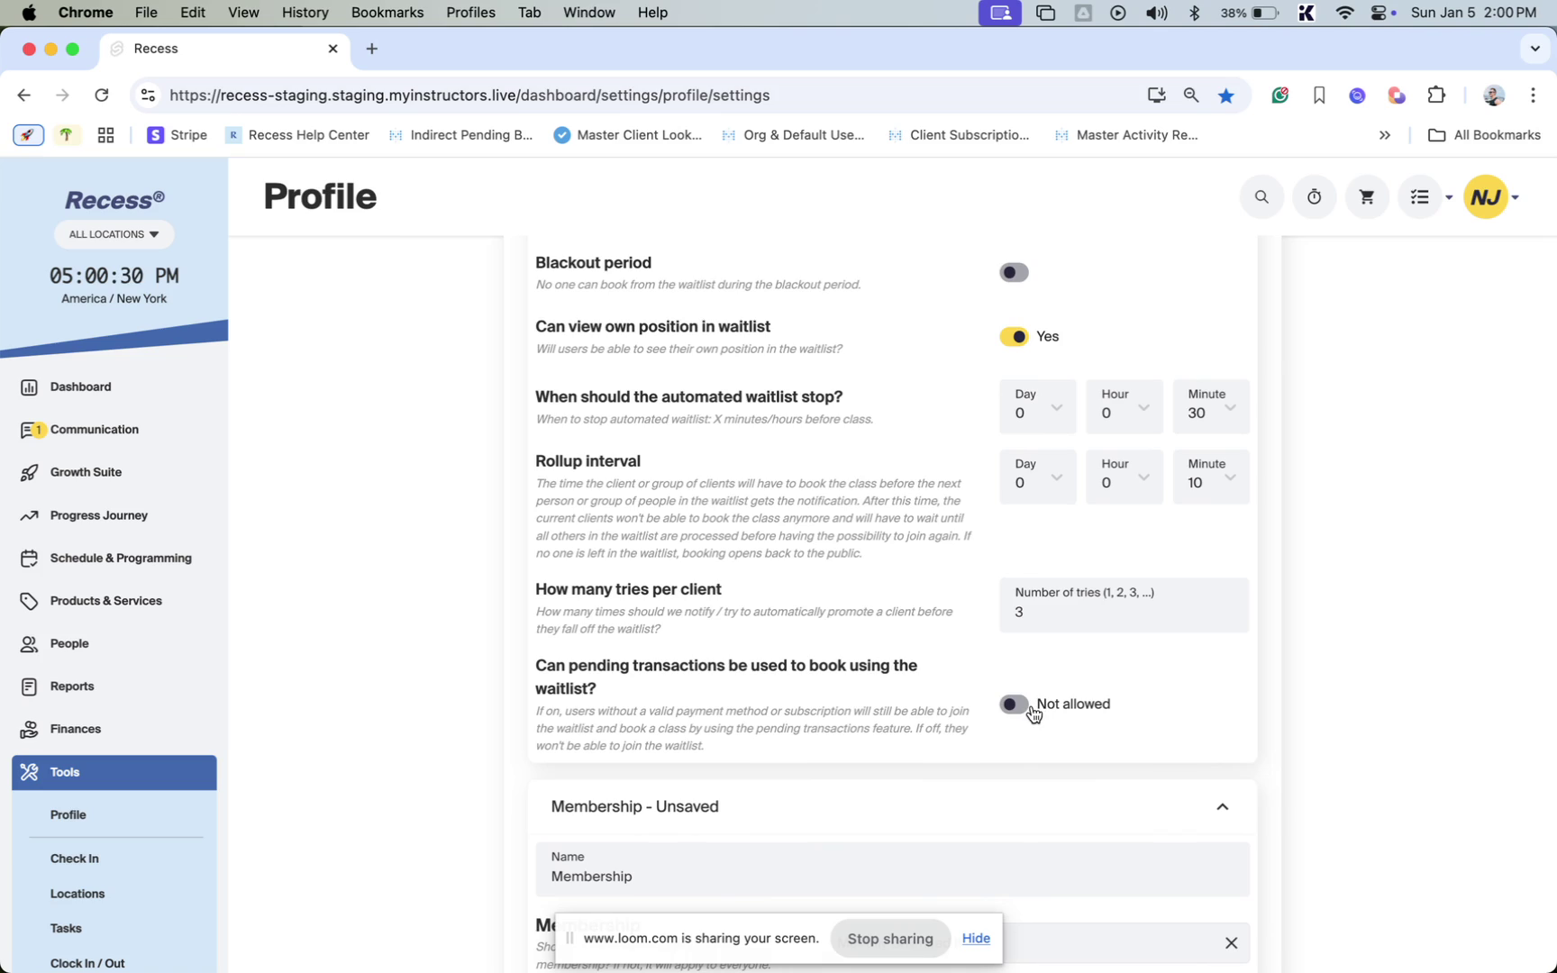Open the shopping cart icon
This screenshot has height=973, width=1557.
(x=1366, y=197)
